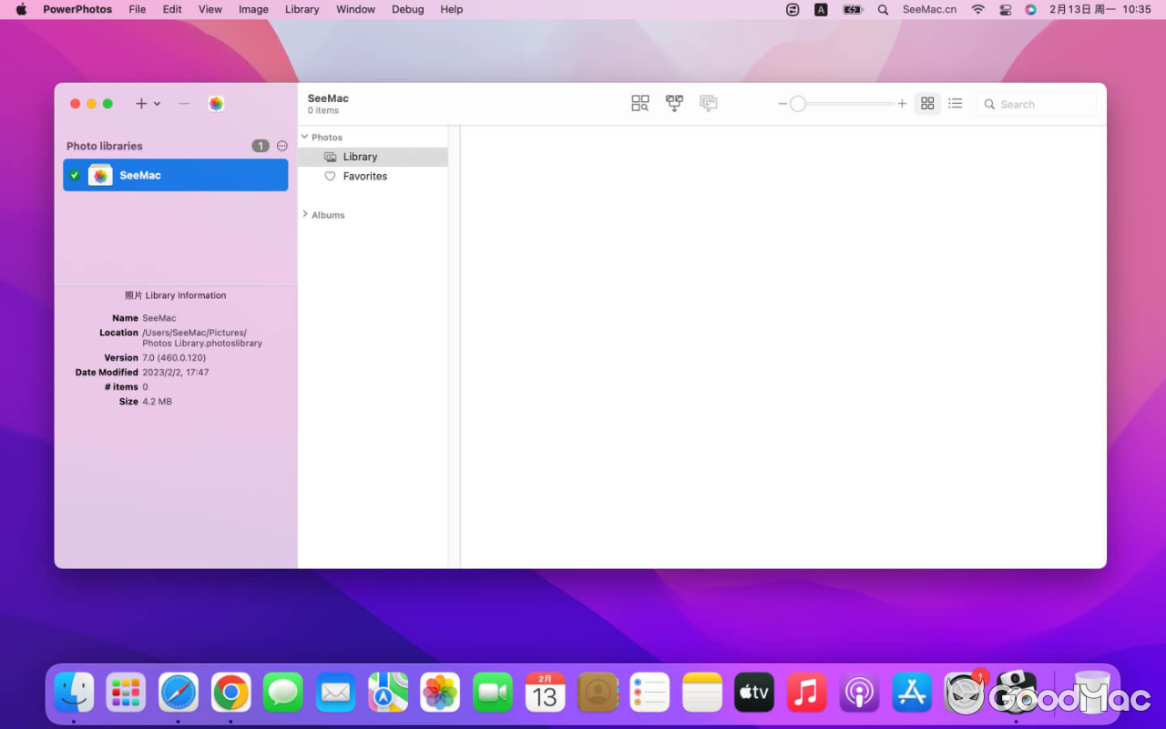Viewport: 1166px width, 729px height.
Task: Open the Debug menu
Action: pos(407,9)
